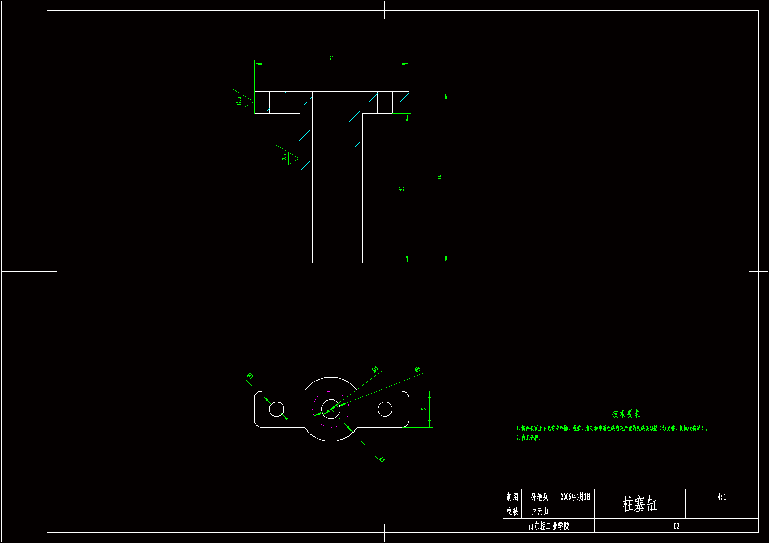Click the Ø3 diameter dimension label
769x543 pixels.
[x=375, y=369]
